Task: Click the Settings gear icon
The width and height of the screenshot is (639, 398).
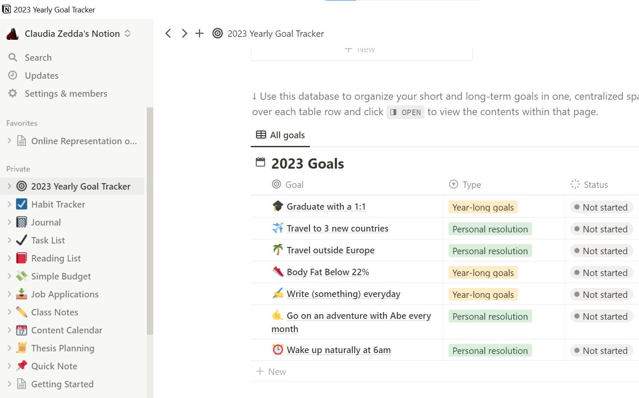Action: (x=13, y=93)
